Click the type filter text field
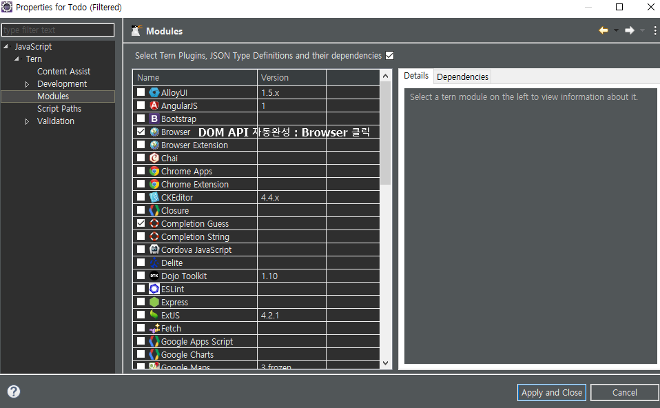This screenshot has width=660, height=408. point(58,30)
